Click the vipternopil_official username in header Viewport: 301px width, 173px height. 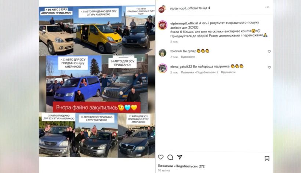click(184, 8)
